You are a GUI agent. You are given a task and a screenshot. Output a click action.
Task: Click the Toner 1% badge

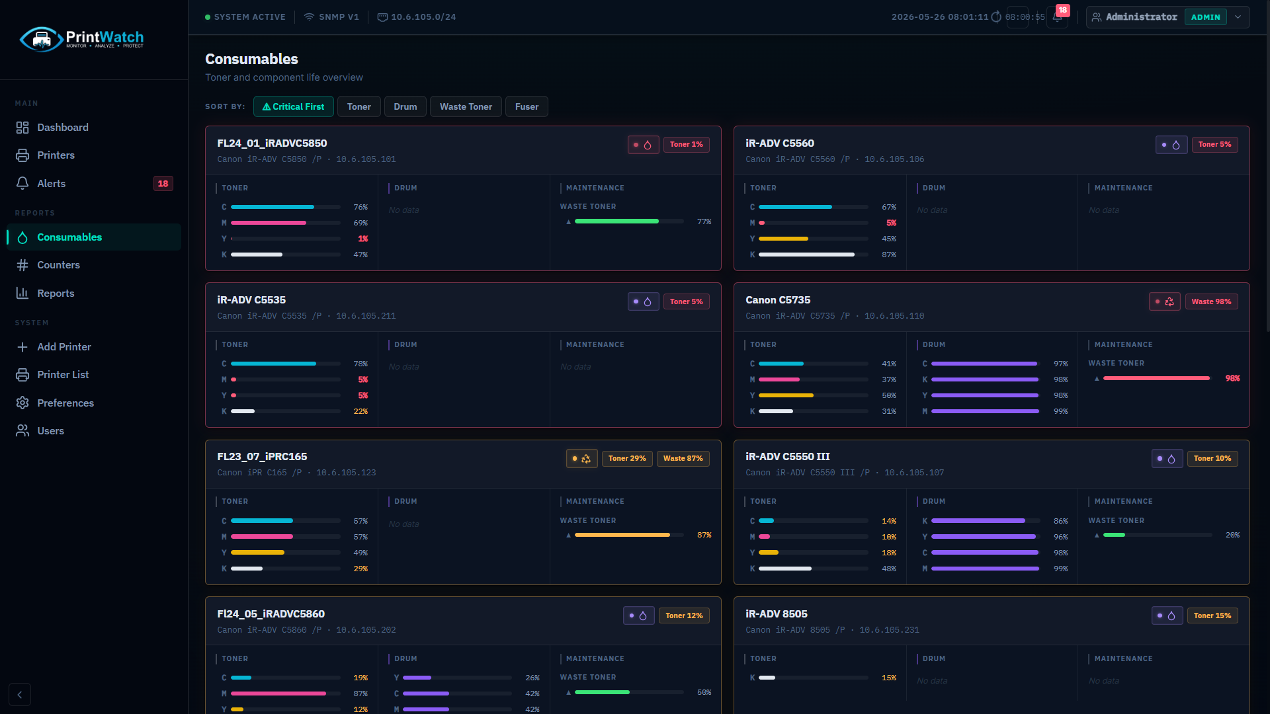(686, 145)
